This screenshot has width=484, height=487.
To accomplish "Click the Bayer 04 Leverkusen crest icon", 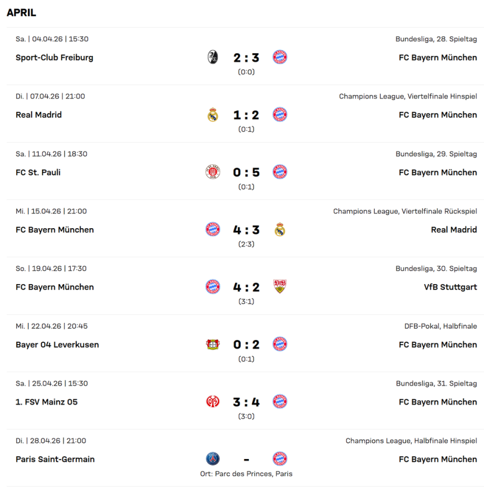I will click(x=213, y=344).
